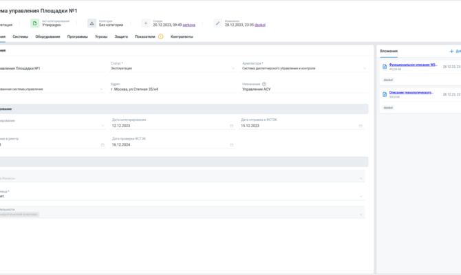
Task: Open the Показатели tab
Action: point(145,36)
